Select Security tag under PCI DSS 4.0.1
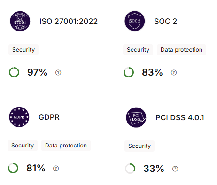 (x=139, y=146)
